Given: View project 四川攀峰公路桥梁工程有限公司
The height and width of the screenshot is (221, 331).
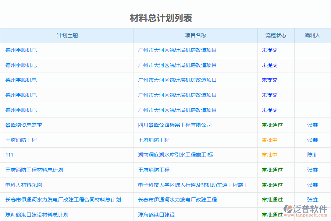Looking at the screenshot, I should coord(174,125).
